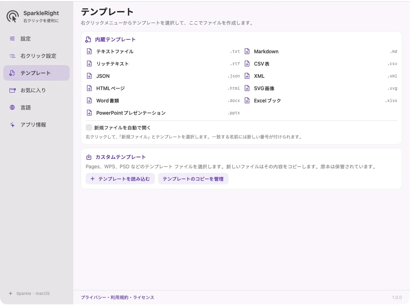Viewport: 413px width, 306px height.
Task: Pick the Excelブック template label
Action: [267, 101]
